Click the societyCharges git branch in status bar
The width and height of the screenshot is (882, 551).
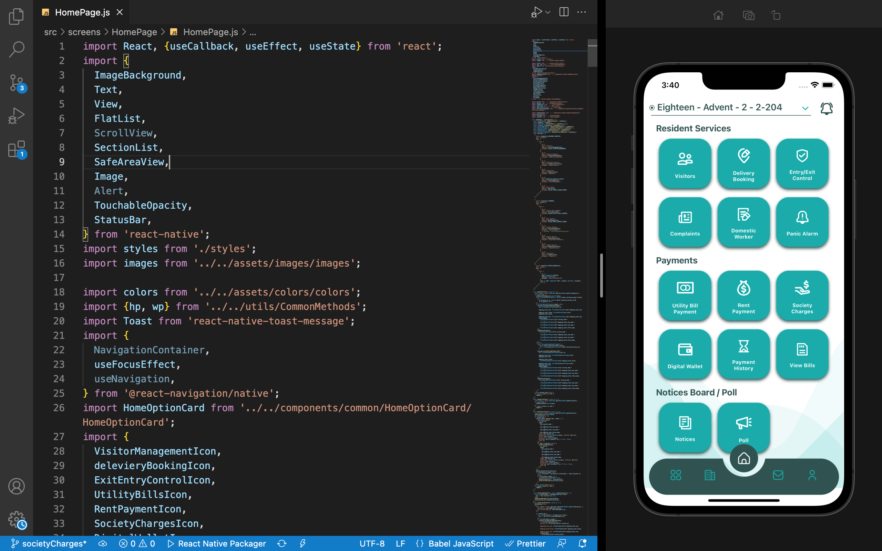point(49,543)
